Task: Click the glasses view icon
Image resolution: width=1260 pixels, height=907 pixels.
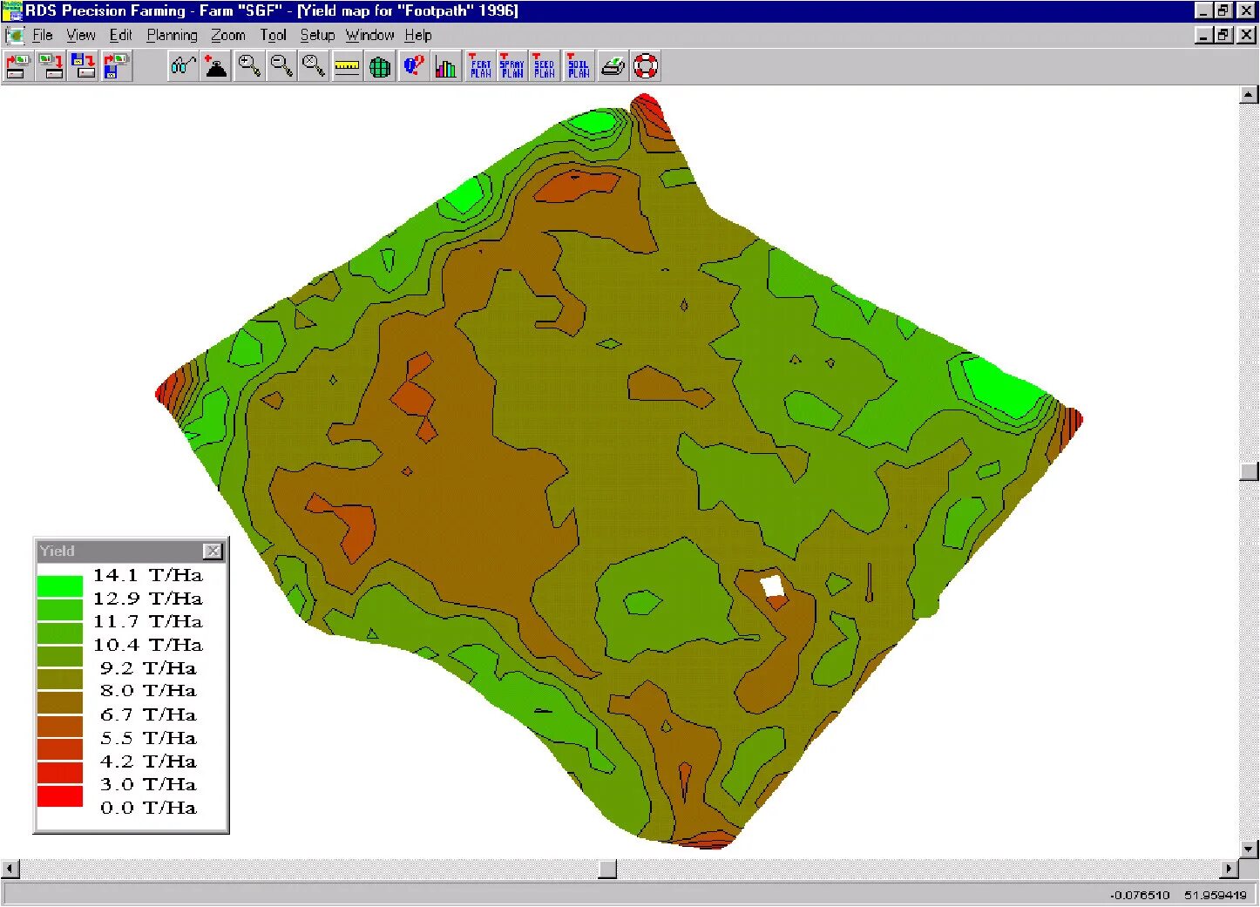Action: pyautogui.click(x=184, y=66)
